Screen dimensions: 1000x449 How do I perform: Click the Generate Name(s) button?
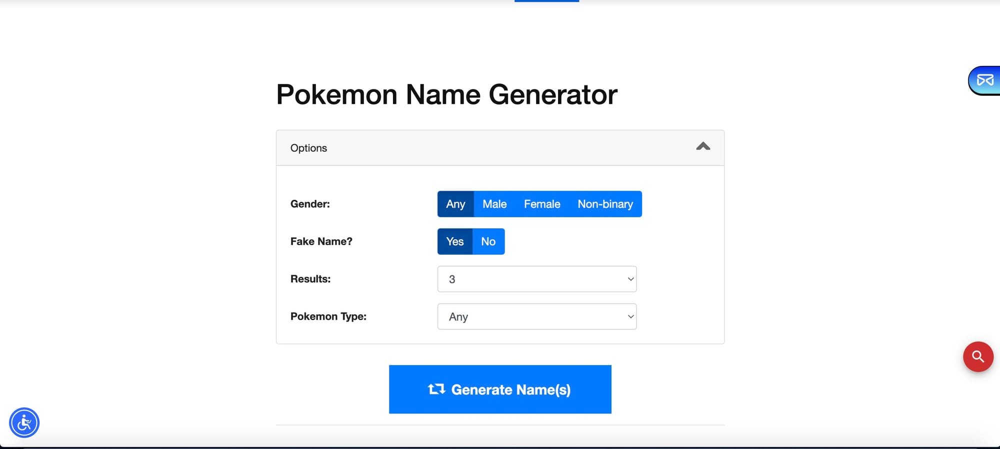tap(500, 389)
